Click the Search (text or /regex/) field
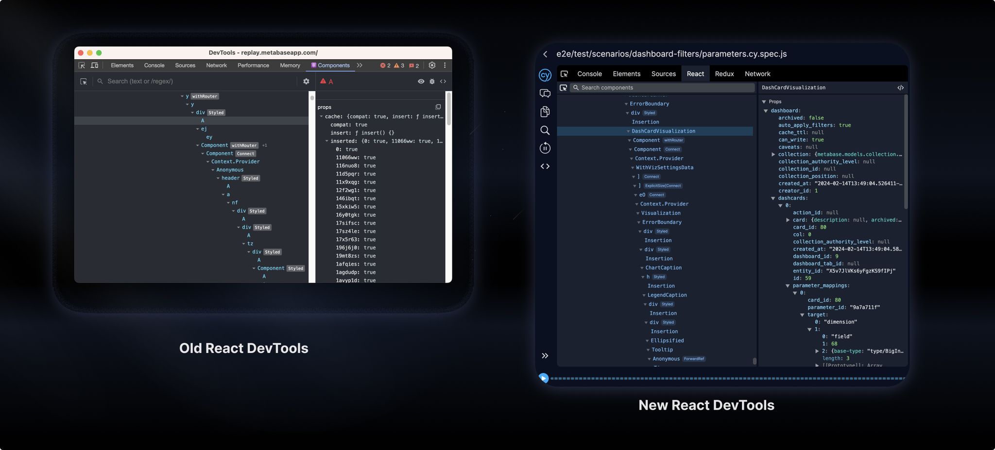The width and height of the screenshot is (995, 450). 196,82
